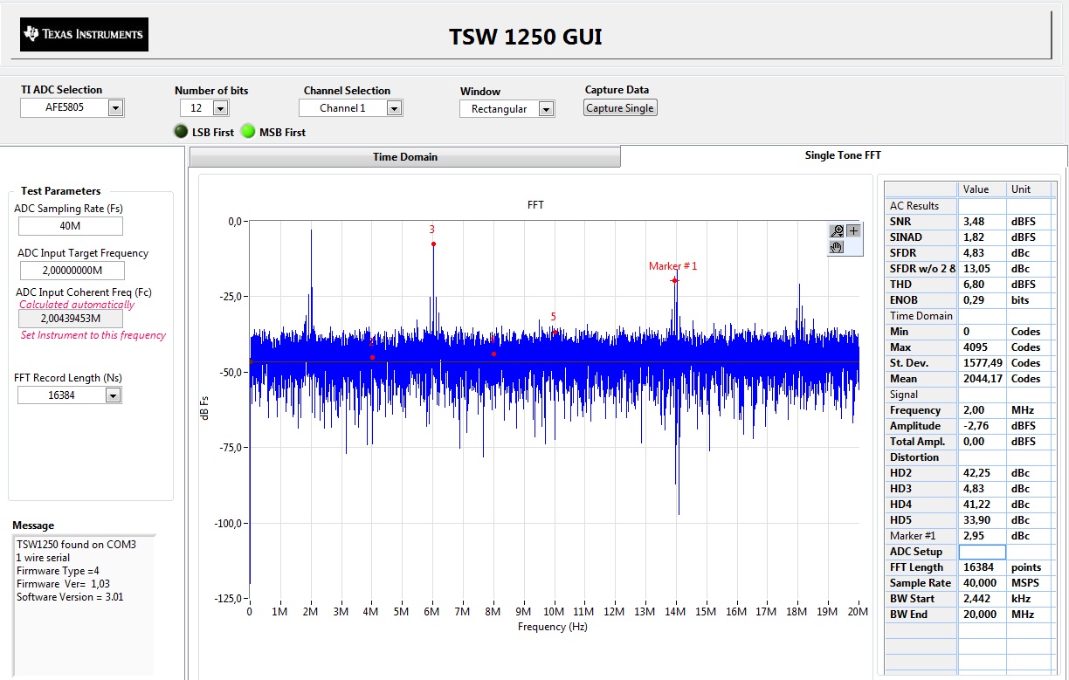The image size is (1069, 680).
Task: Click the HD2 value 42,25
Action: pyautogui.click(x=976, y=473)
